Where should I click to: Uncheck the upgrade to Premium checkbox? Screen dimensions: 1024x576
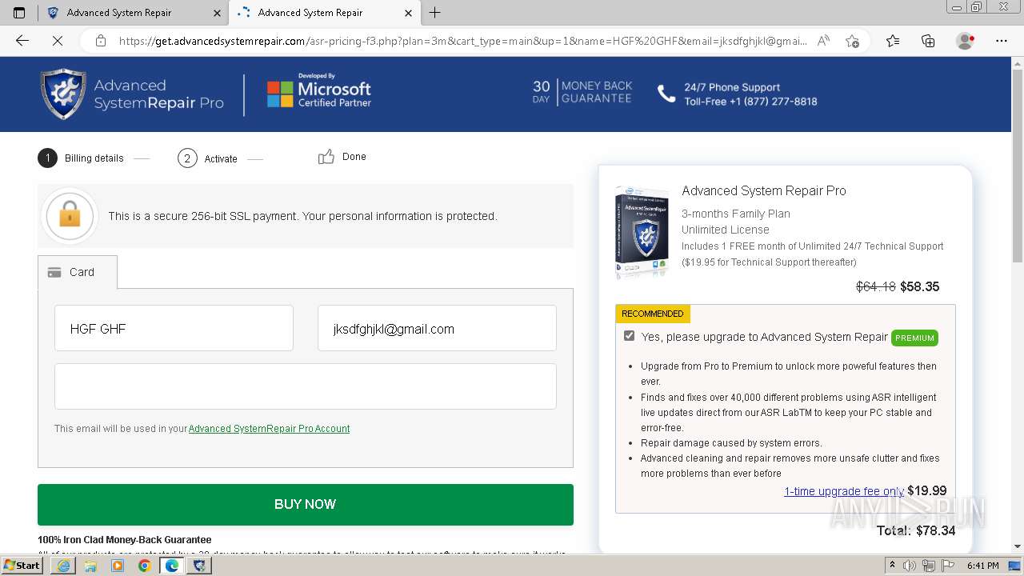tap(629, 336)
